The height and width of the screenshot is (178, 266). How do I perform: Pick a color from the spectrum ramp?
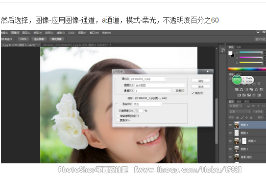(x=247, y=69)
